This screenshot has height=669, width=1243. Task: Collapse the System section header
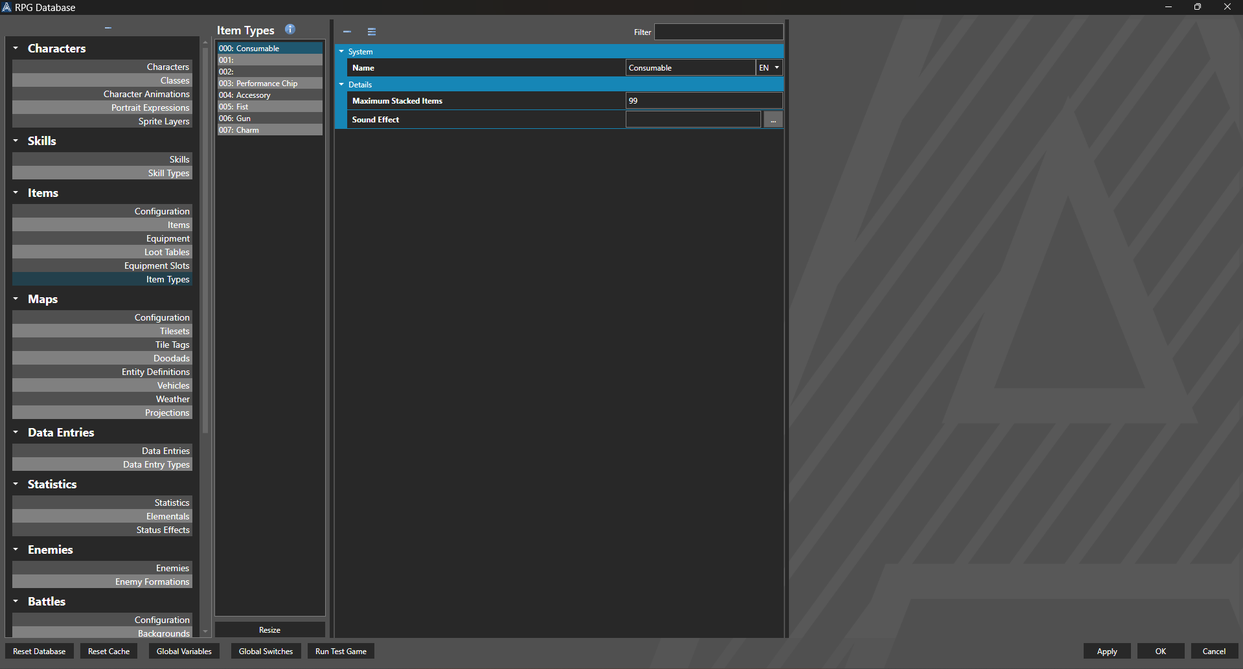342,51
